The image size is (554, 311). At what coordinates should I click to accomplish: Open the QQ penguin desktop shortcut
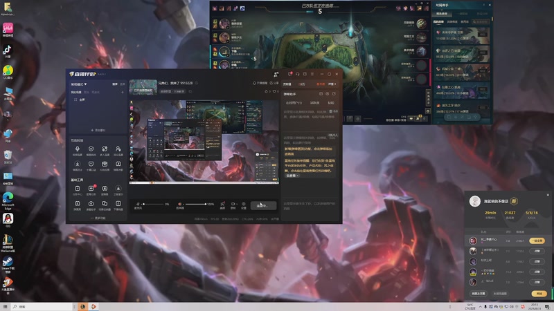coord(8,218)
